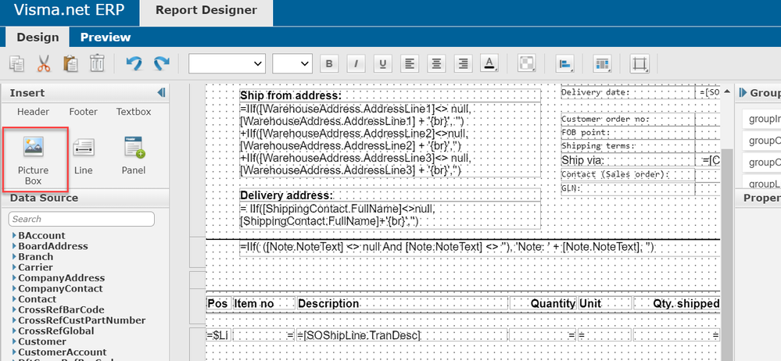Screen dimensions: 781x361
Task: Copy the selected item using the toolbar
Action: pyautogui.click(x=17, y=64)
